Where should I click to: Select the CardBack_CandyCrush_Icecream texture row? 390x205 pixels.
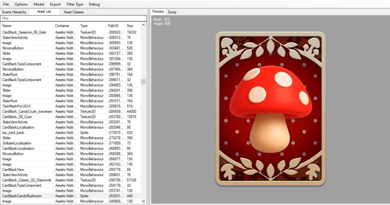click(27, 111)
